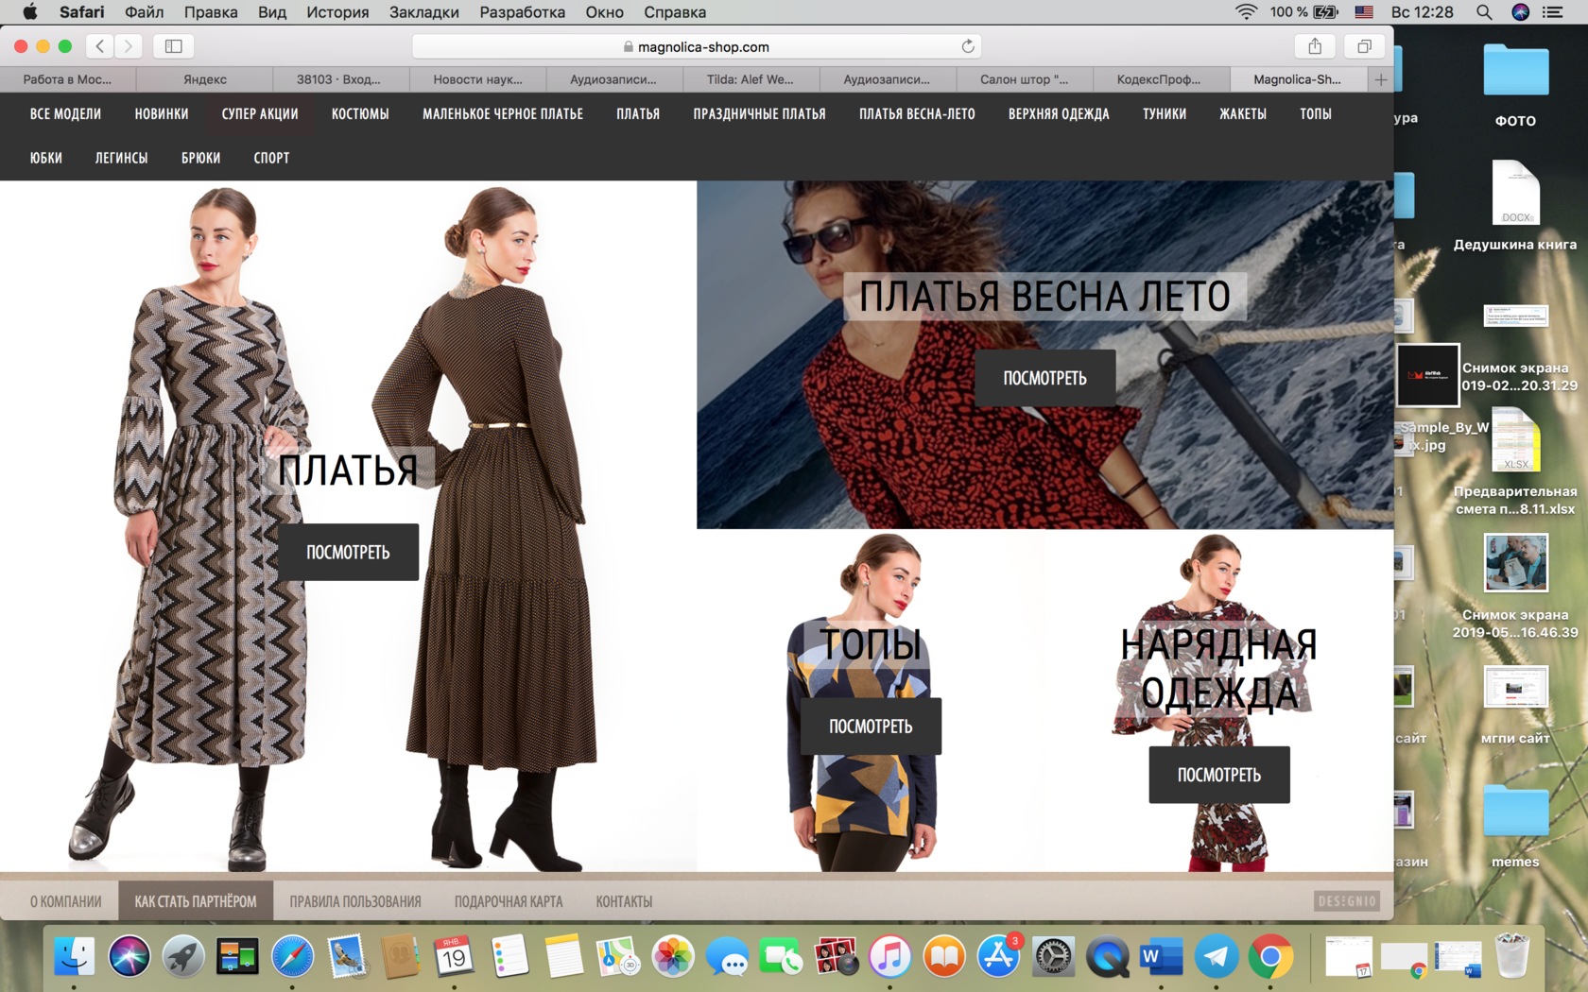Click ПОСМОТРЕТЬ under НАРЯДНАЯ ОДЕЖДА
The height and width of the screenshot is (992, 1588).
tap(1219, 775)
